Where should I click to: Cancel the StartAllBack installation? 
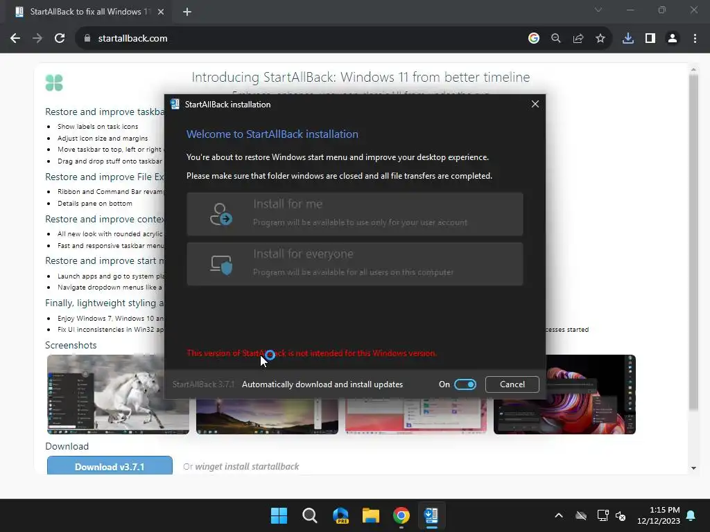(512, 384)
